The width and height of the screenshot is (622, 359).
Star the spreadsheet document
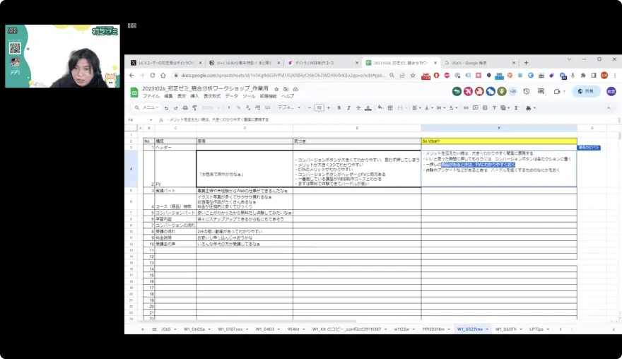[x=276, y=89]
